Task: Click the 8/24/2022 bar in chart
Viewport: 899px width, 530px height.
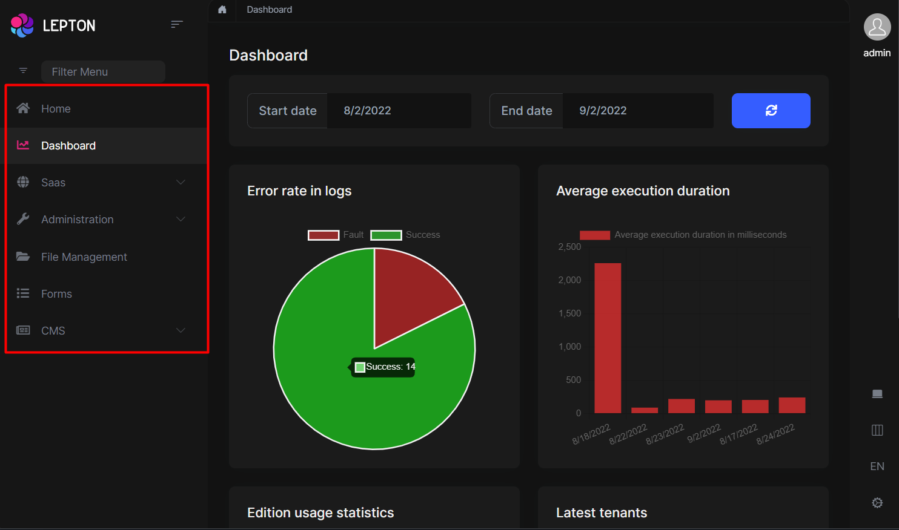Action: coord(792,405)
